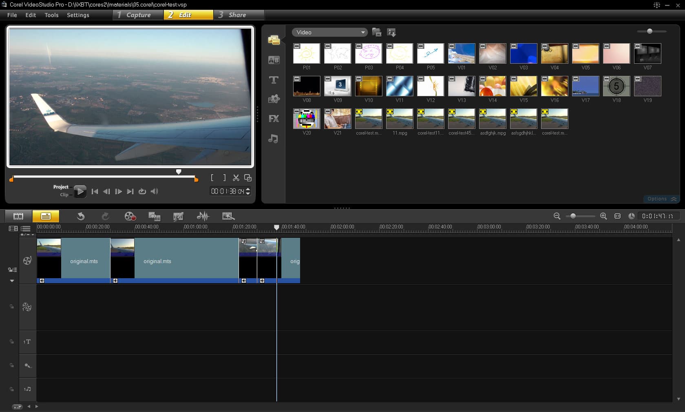Expand the Options panel
Viewport: 685px width, 412px height.
[x=661, y=199]
